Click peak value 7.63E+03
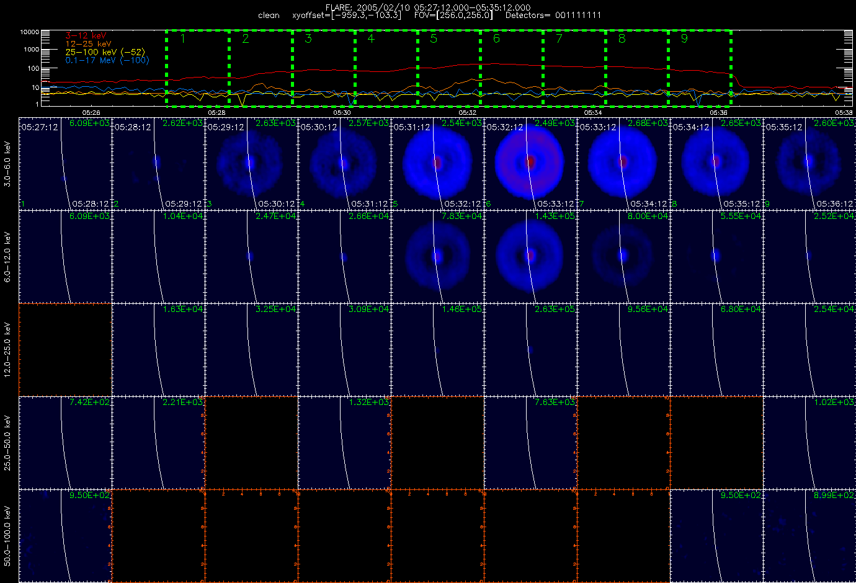Image resolution: width=856 pixels, height=583 pixels. pyautogui.click(x=555, y=403)
